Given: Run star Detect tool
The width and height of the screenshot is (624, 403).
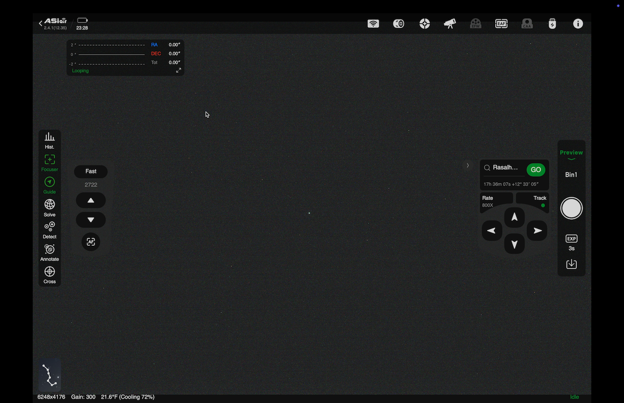Looking at the screenshot, I should [x=50, y=230].
